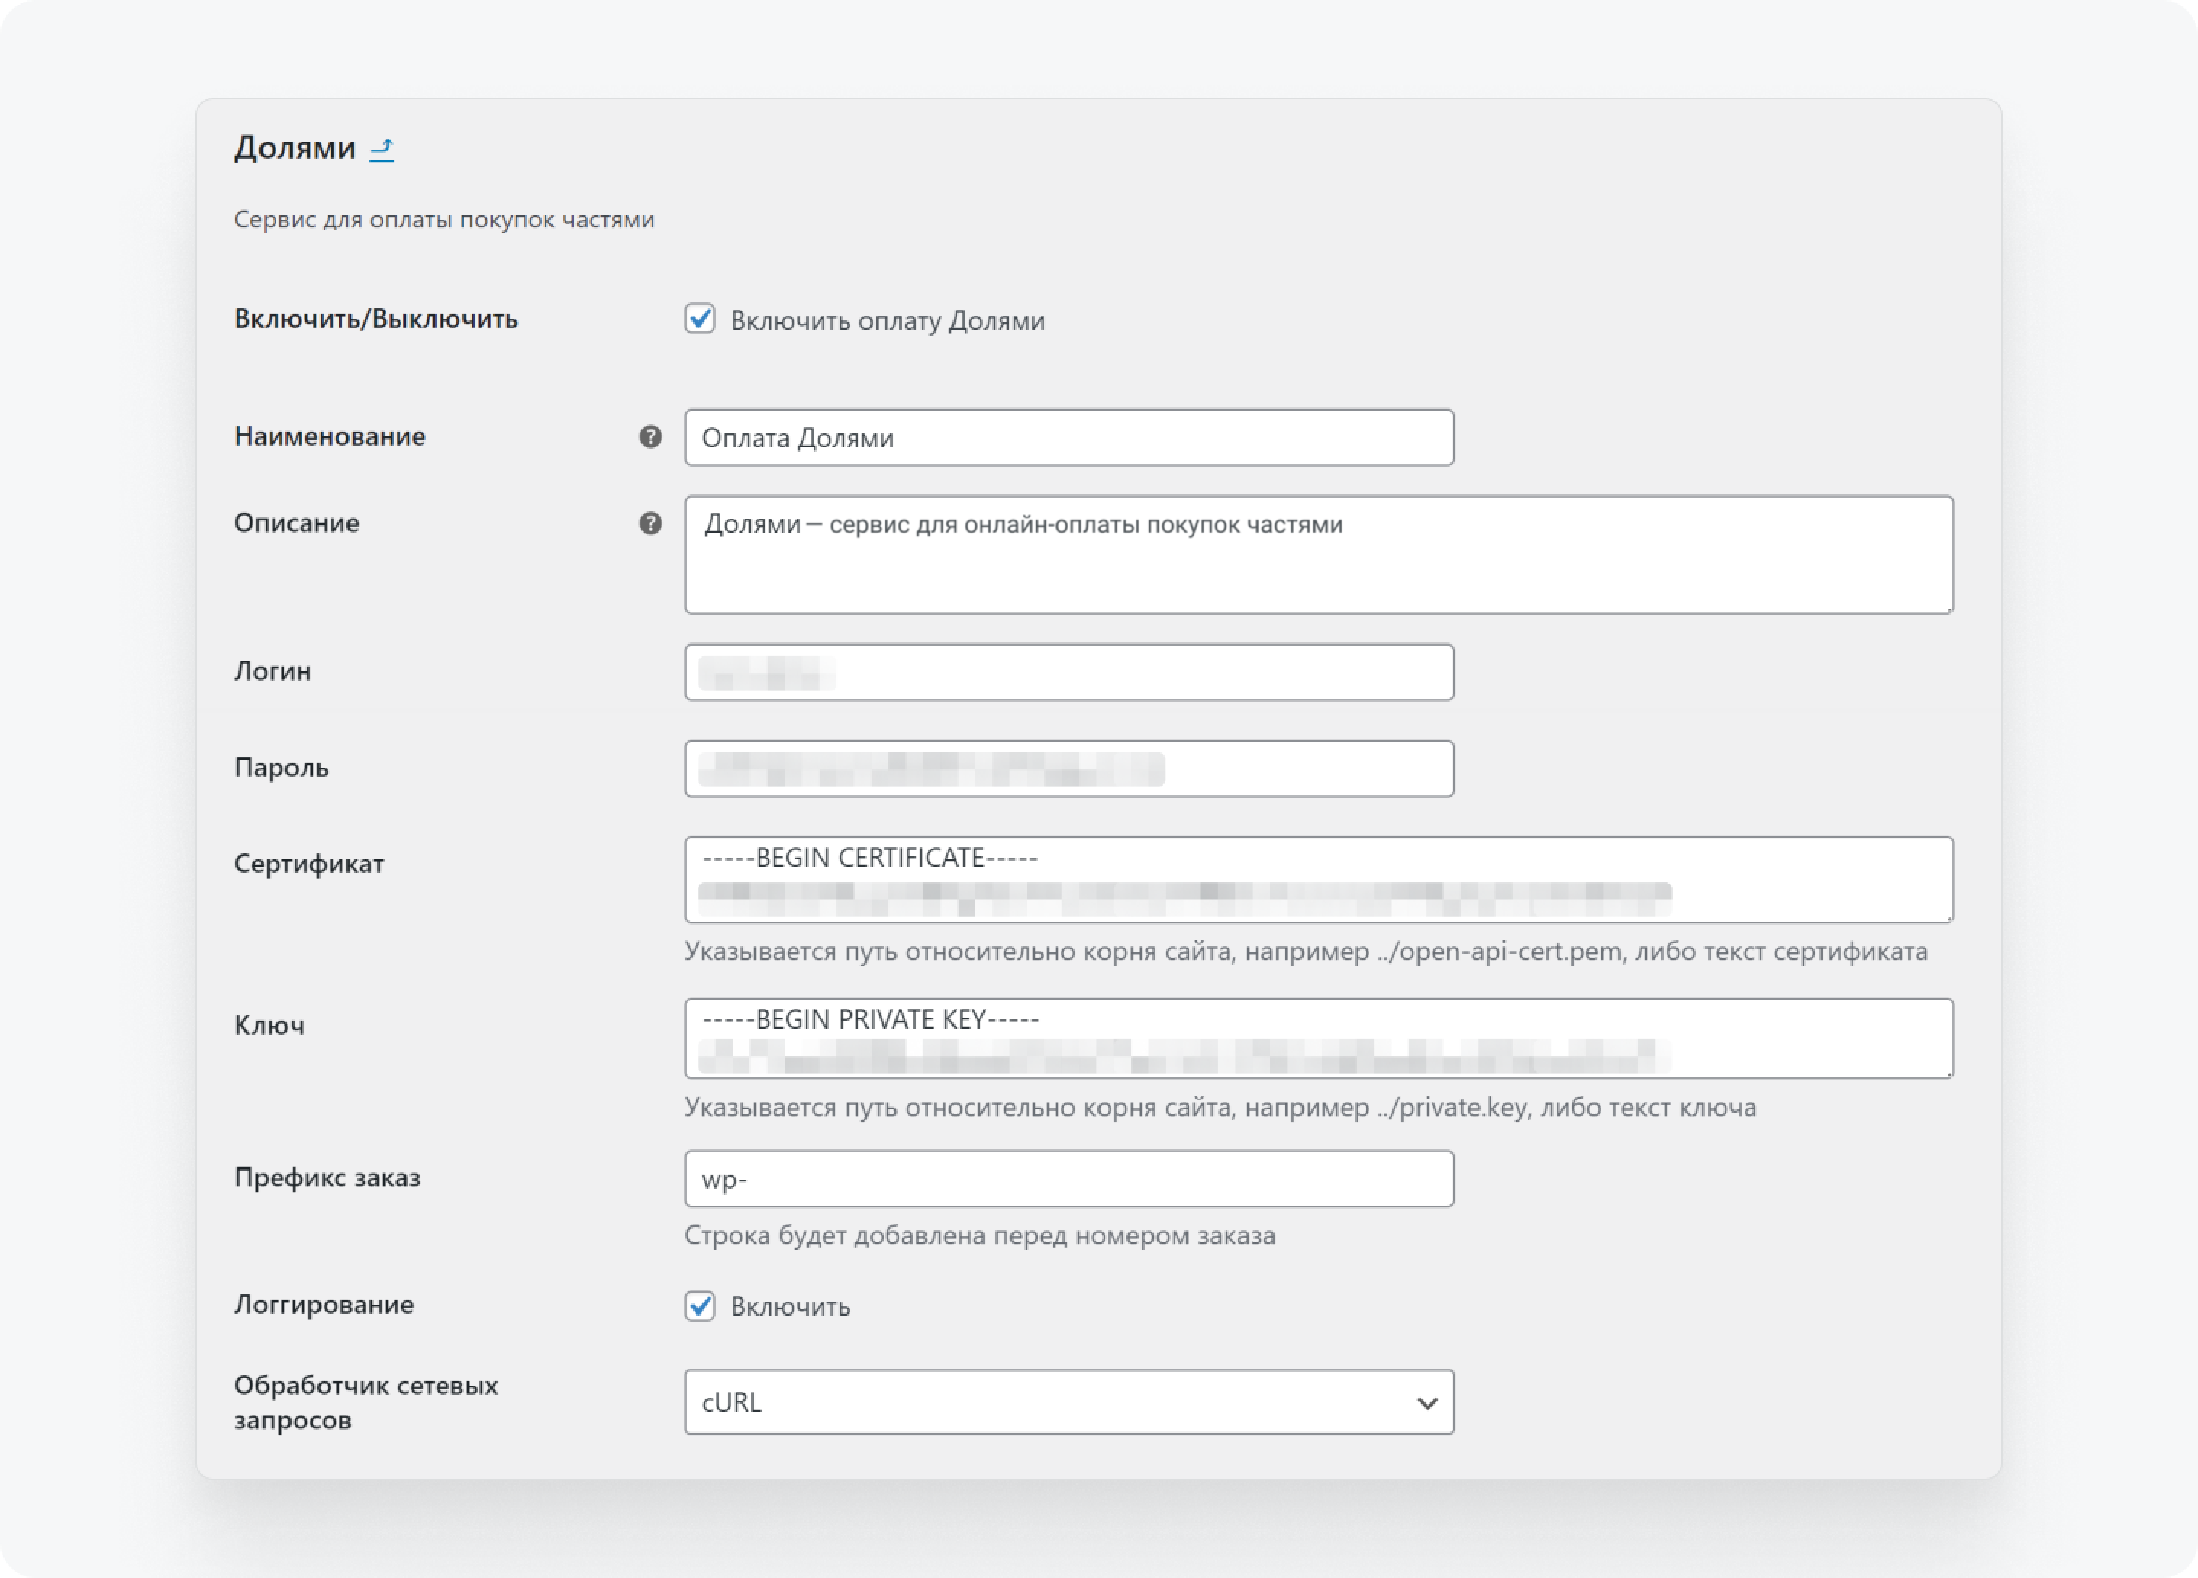Click the Сертификат textarea
Screen dimensions: 2198x1578
pos(1319,880)
